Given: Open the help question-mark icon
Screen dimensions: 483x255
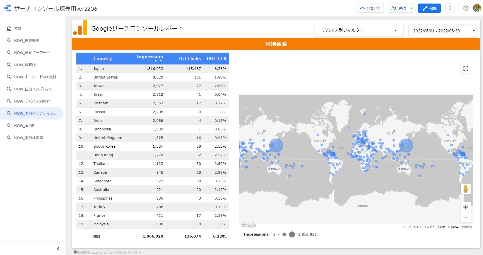Looking at the screenshot, I should [466, 8].
